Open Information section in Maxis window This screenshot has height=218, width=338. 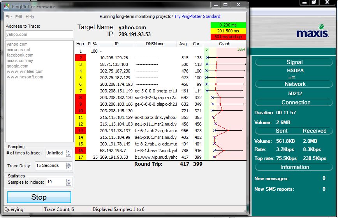(294, 167)
